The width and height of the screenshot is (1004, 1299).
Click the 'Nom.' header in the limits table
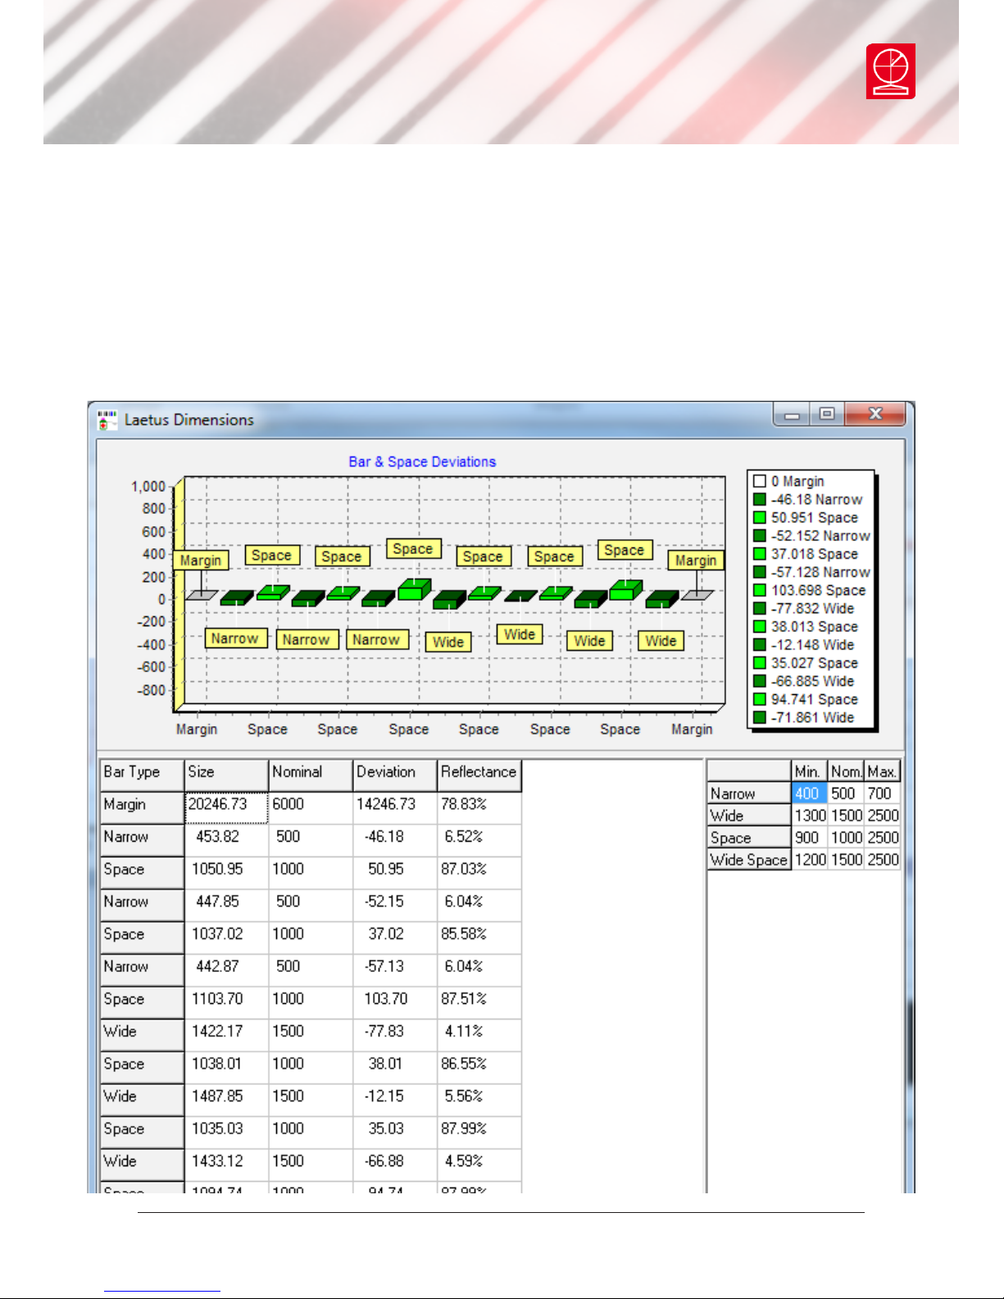(x=846, y=772)
